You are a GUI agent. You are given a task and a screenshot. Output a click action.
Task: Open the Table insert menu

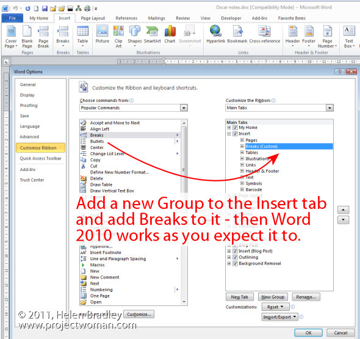(x=82, y=37)
